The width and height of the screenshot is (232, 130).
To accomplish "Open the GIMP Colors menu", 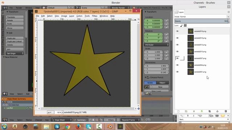I will (79, 16).
